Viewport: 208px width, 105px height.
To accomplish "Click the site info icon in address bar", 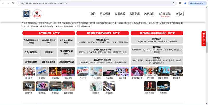I will 19,3.
